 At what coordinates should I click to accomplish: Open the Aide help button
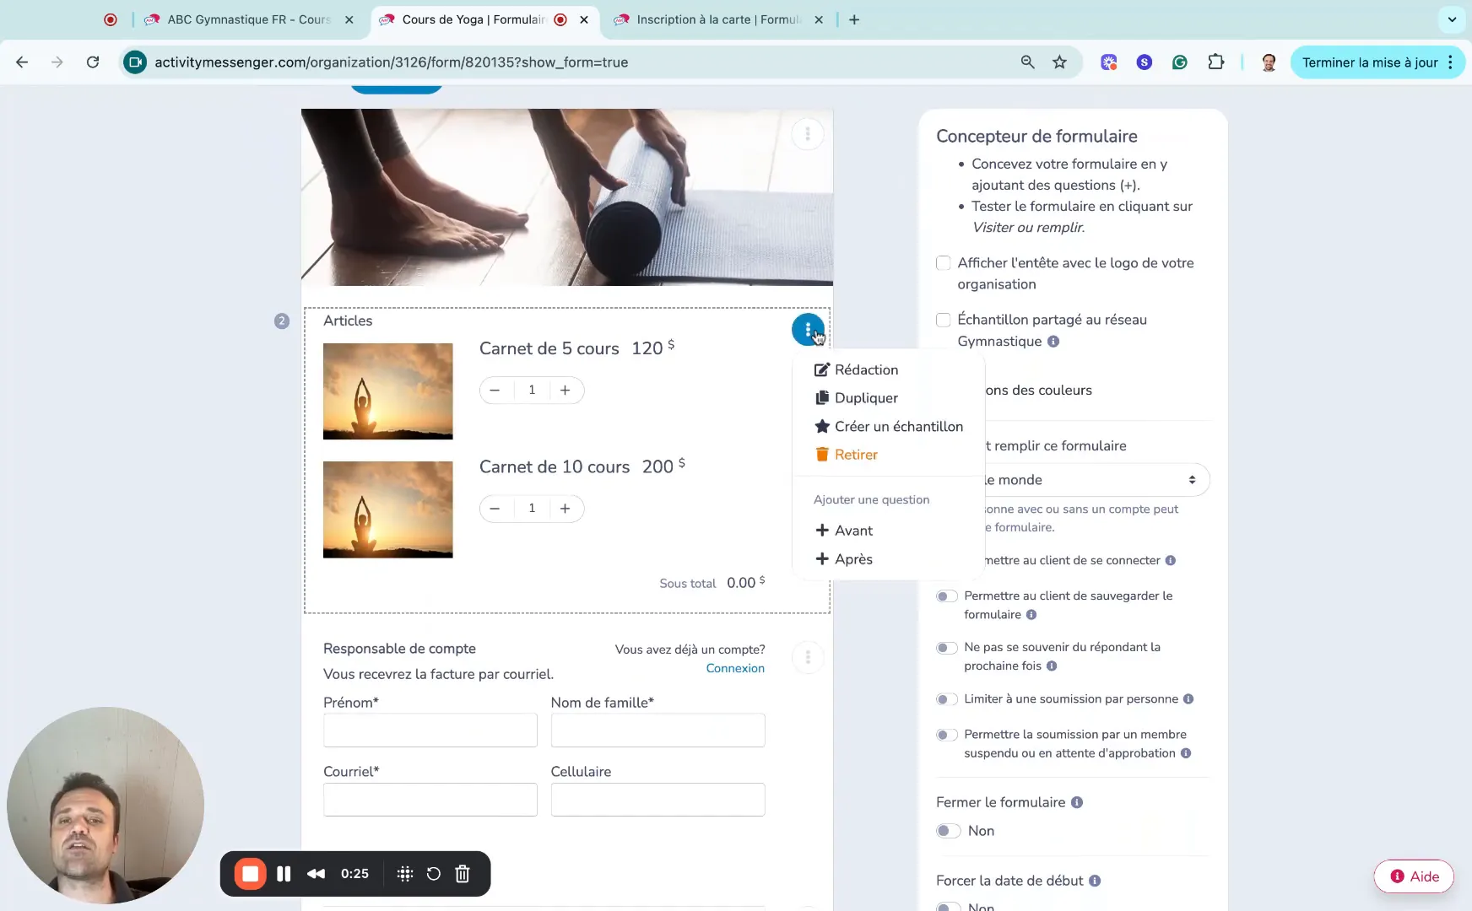tap(1412, 876)
